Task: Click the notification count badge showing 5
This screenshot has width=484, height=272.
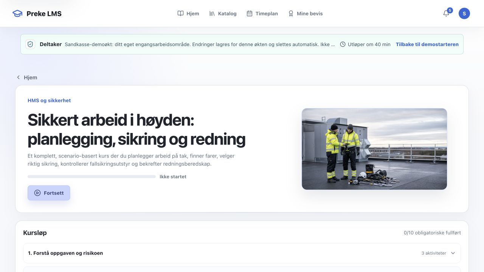Action: (450, 10)
